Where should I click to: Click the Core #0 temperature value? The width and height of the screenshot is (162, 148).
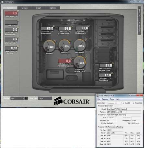point(115,136)
